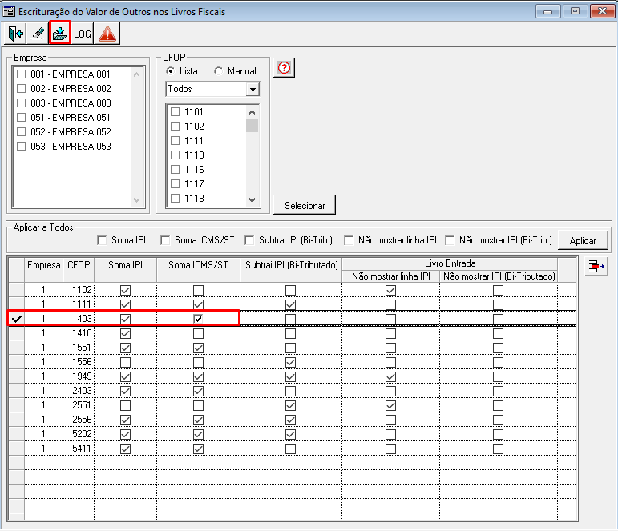618x531 pixels.
Task: Check CFOP 1111 in the list
Action: click(175, 141)
